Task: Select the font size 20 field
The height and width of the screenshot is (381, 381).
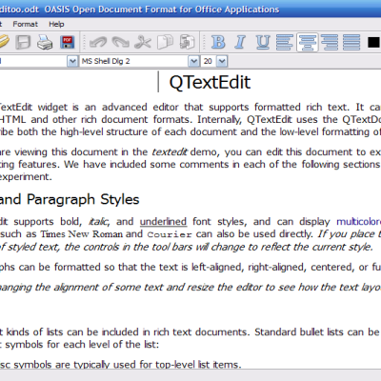Action: point(209,61)
